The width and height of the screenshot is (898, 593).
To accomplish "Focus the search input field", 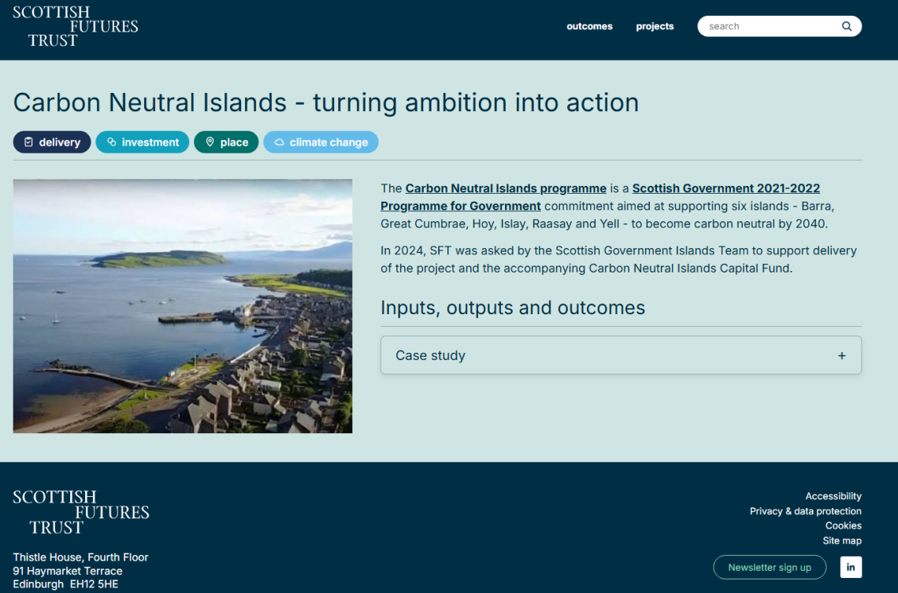I will [x=780, y=26].
